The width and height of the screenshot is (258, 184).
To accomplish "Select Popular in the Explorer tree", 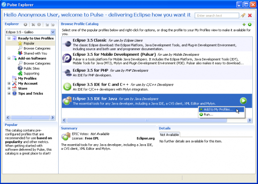I will 29,44.
